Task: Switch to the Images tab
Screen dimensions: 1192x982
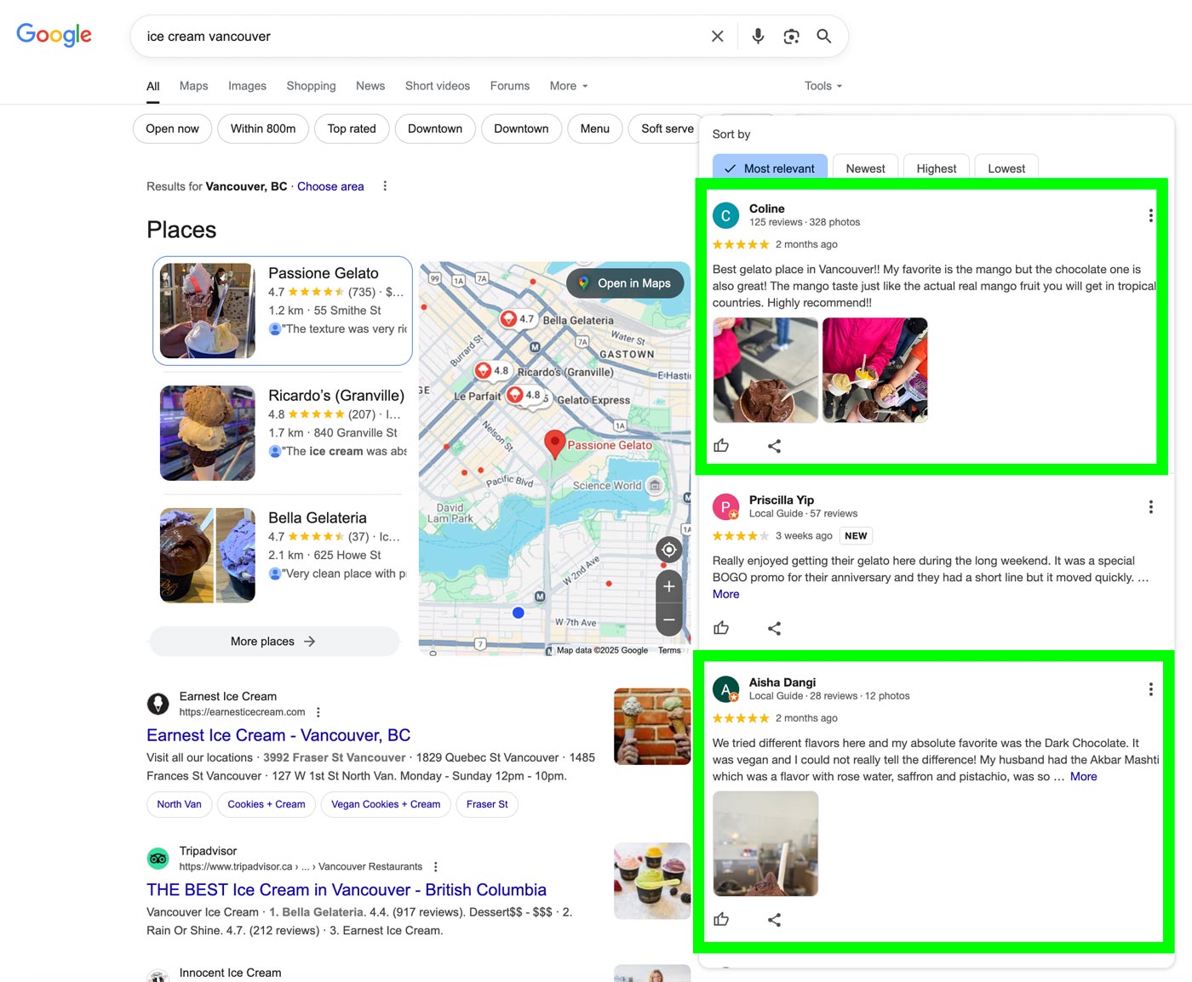Action: pos(247,86)
